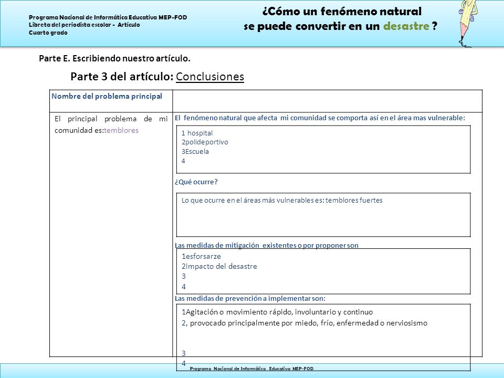The width and height of the screenshot is (504, 378).
Task: Click 'Programa Nacional de Informática Educativa MEP-FOD' header text
Action: [x=108, y=17]
